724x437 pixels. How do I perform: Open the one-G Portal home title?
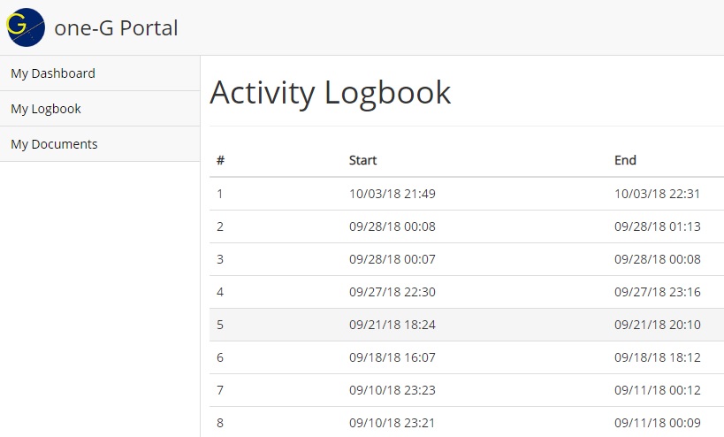pyautogui.click(x=116, y=28)
